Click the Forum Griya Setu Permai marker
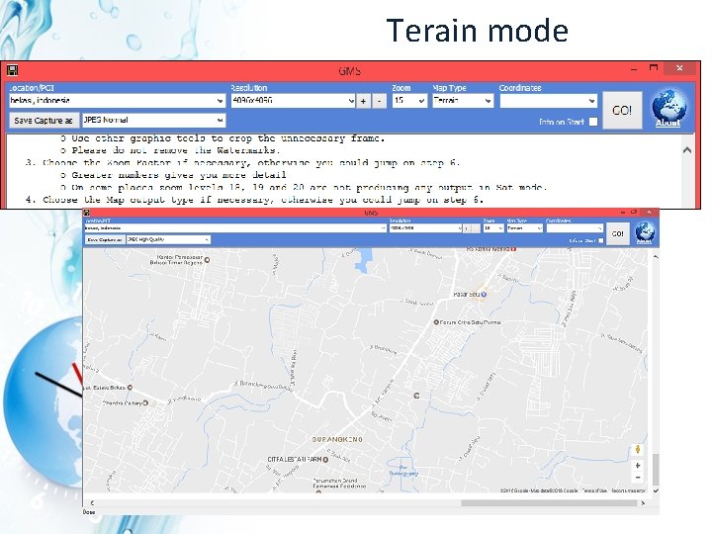Screen dimensions: 712x534 [x=436, y=322]
